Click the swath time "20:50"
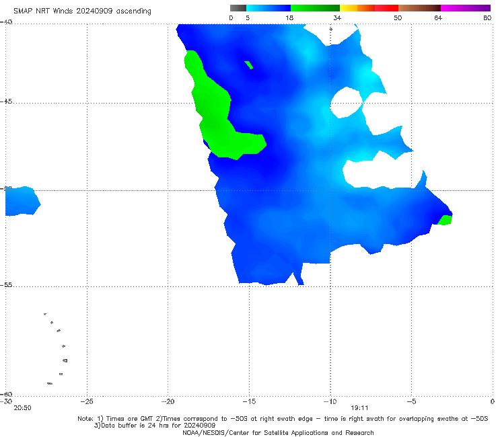498x437 pixels. coord(23,408)
